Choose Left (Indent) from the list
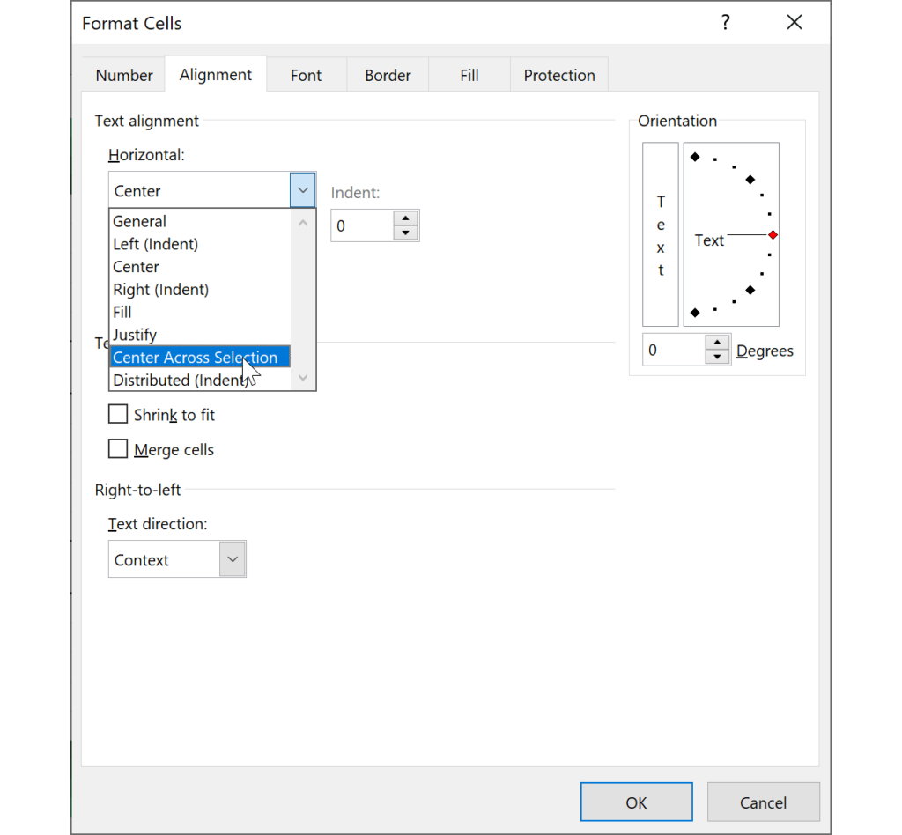 (156, 244)
